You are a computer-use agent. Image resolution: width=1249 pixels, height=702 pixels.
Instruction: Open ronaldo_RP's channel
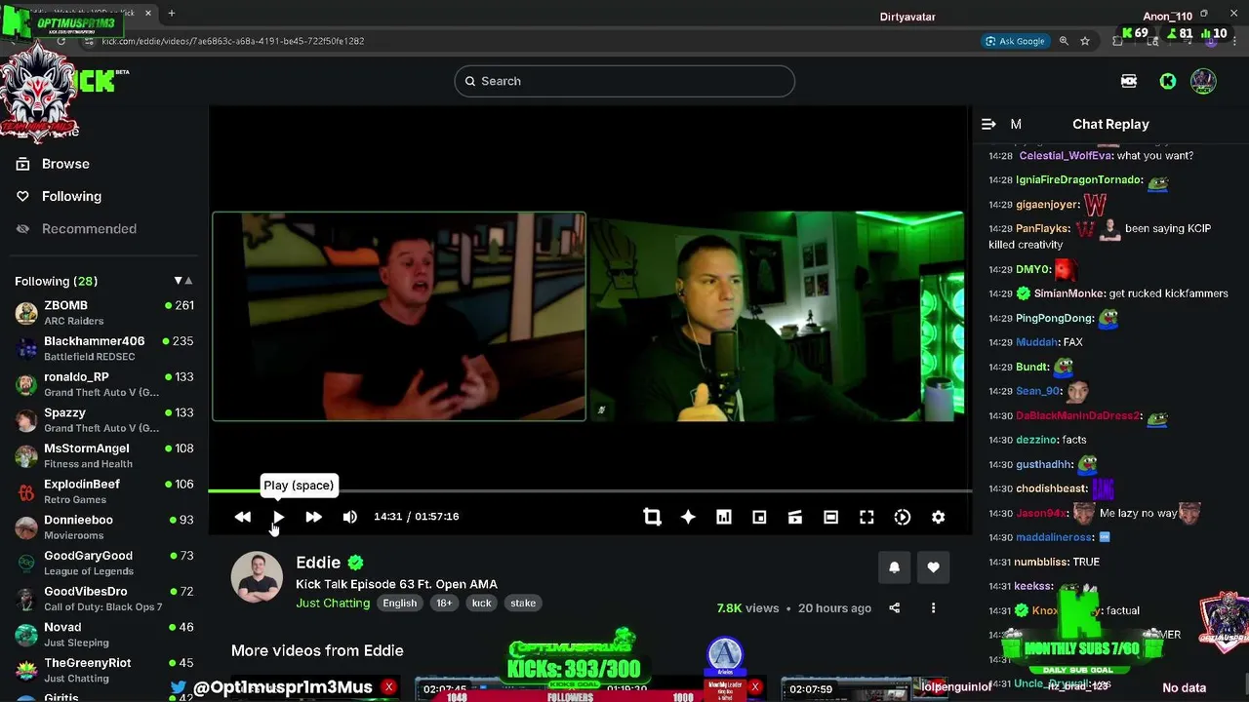click(104, 384)
